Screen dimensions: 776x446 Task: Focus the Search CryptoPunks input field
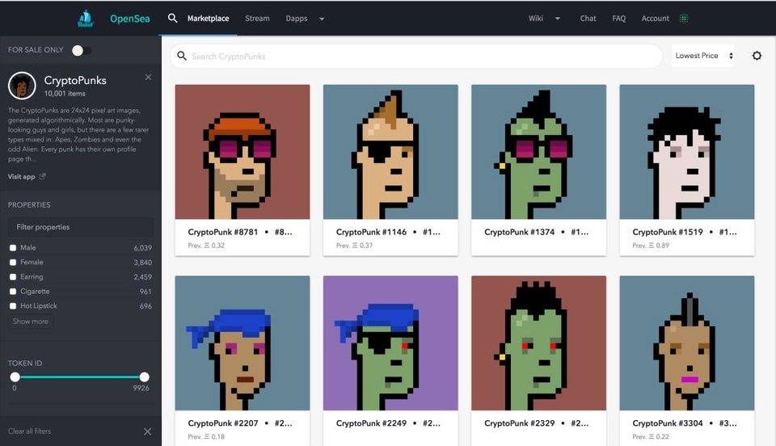415,57
